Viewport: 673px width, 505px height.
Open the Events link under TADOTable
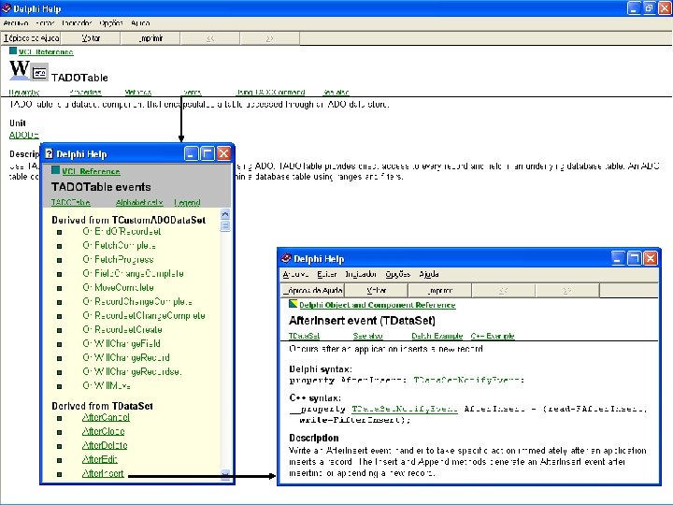pos(192,92)
